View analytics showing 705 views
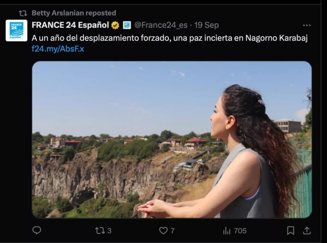The height and width of the screenshot is (243, 327). point(235,231)
